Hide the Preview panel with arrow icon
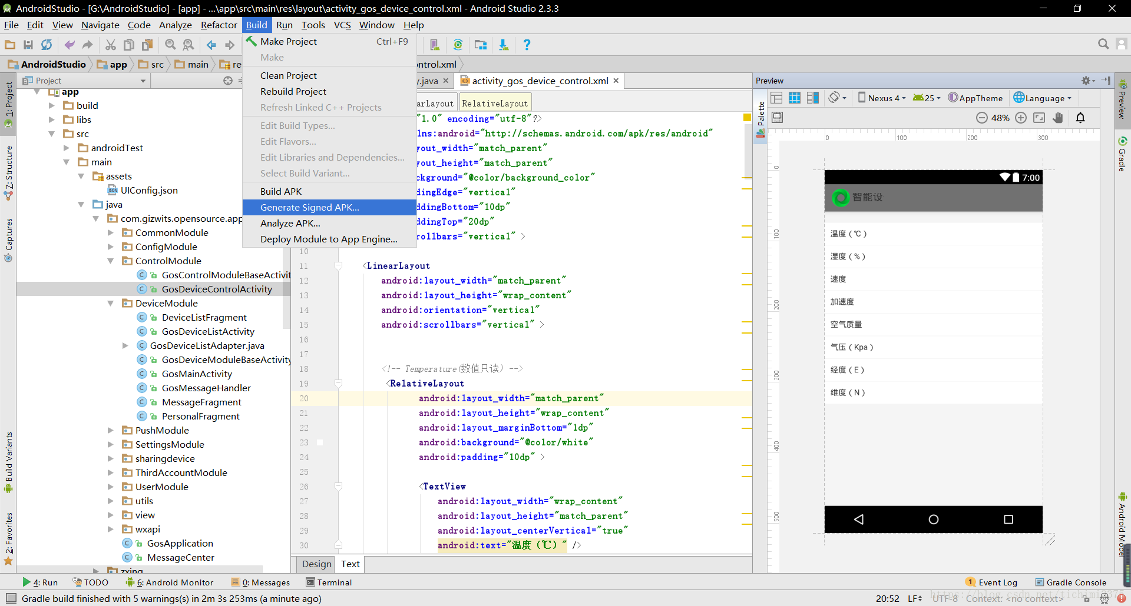This screenshot has width=1131, height=606. point(1106,81)
